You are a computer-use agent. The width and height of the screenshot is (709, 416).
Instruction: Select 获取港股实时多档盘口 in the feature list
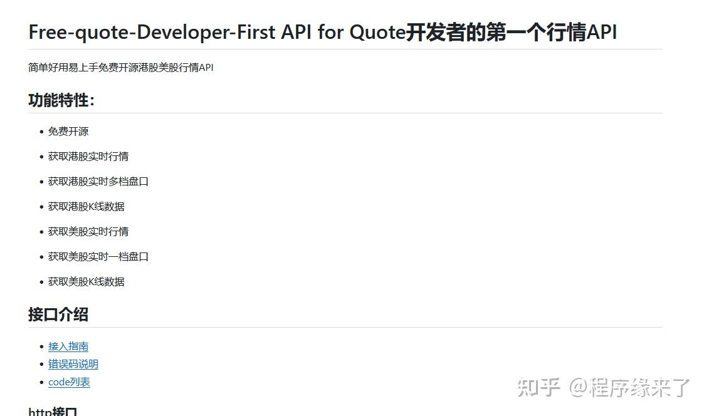point(98,181)
